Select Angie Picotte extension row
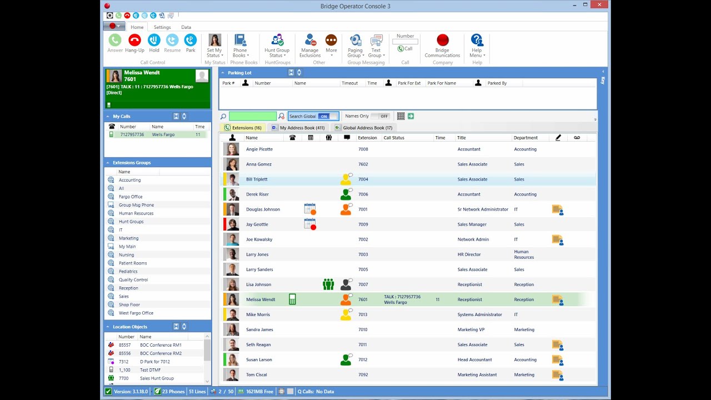The image size is (711, 400). [409, 149]
